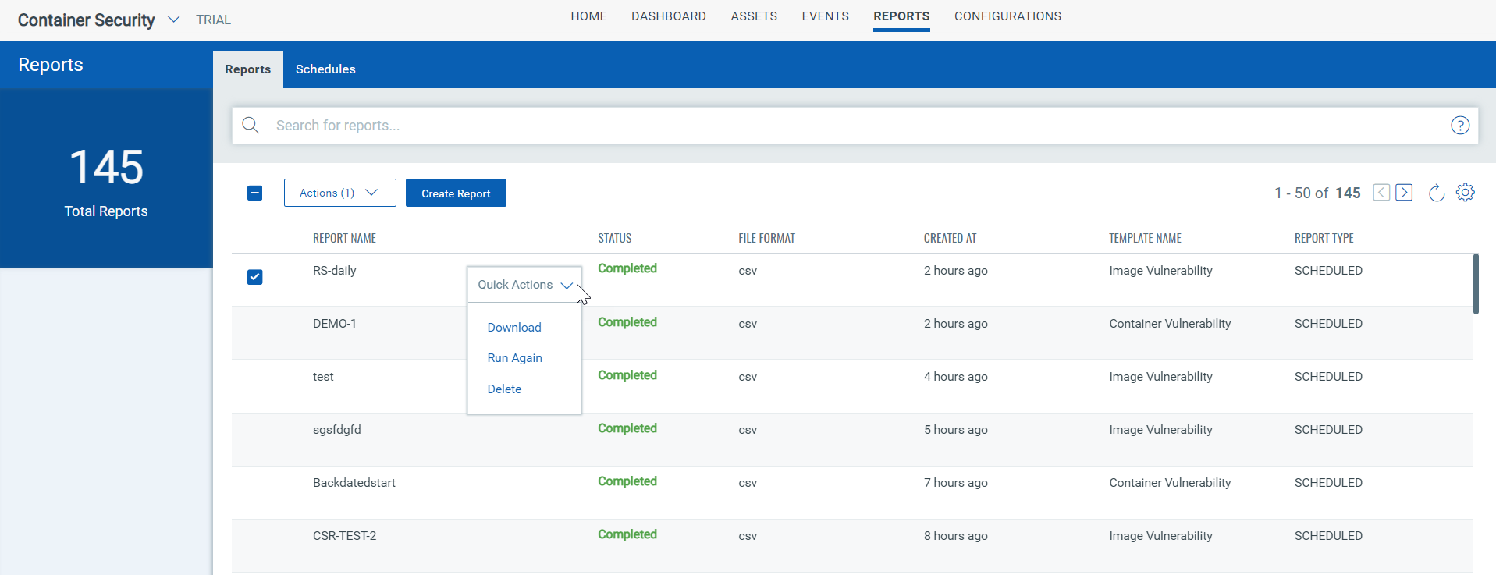Click csv format in test row
Image resolution: width=1496 pixels, height=575 pixels.
point(748,377)
